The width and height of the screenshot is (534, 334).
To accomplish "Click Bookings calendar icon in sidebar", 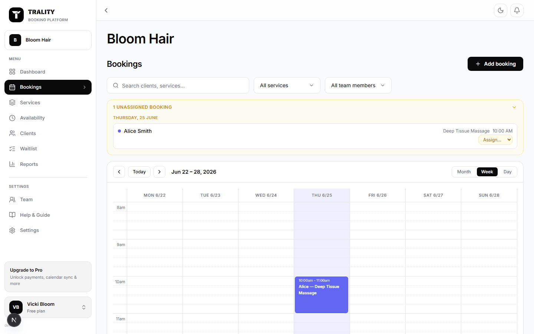I will [12, 87].
